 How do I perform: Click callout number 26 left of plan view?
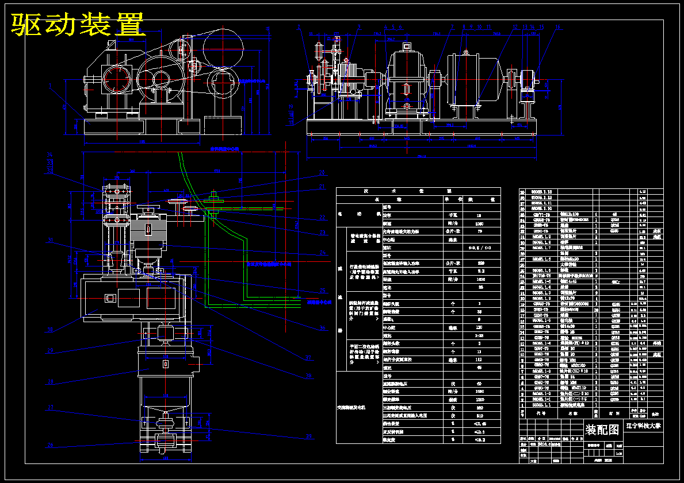pyautogui.click(x=50, y=445)
